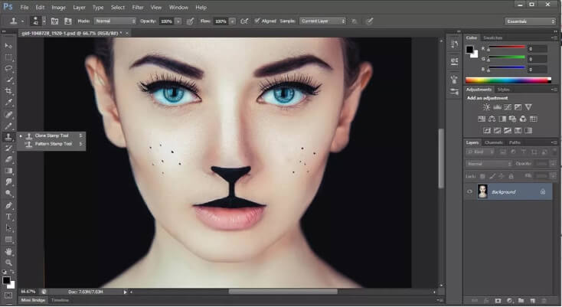
Task: Select the Lasso tool
Action: point(9,68)
